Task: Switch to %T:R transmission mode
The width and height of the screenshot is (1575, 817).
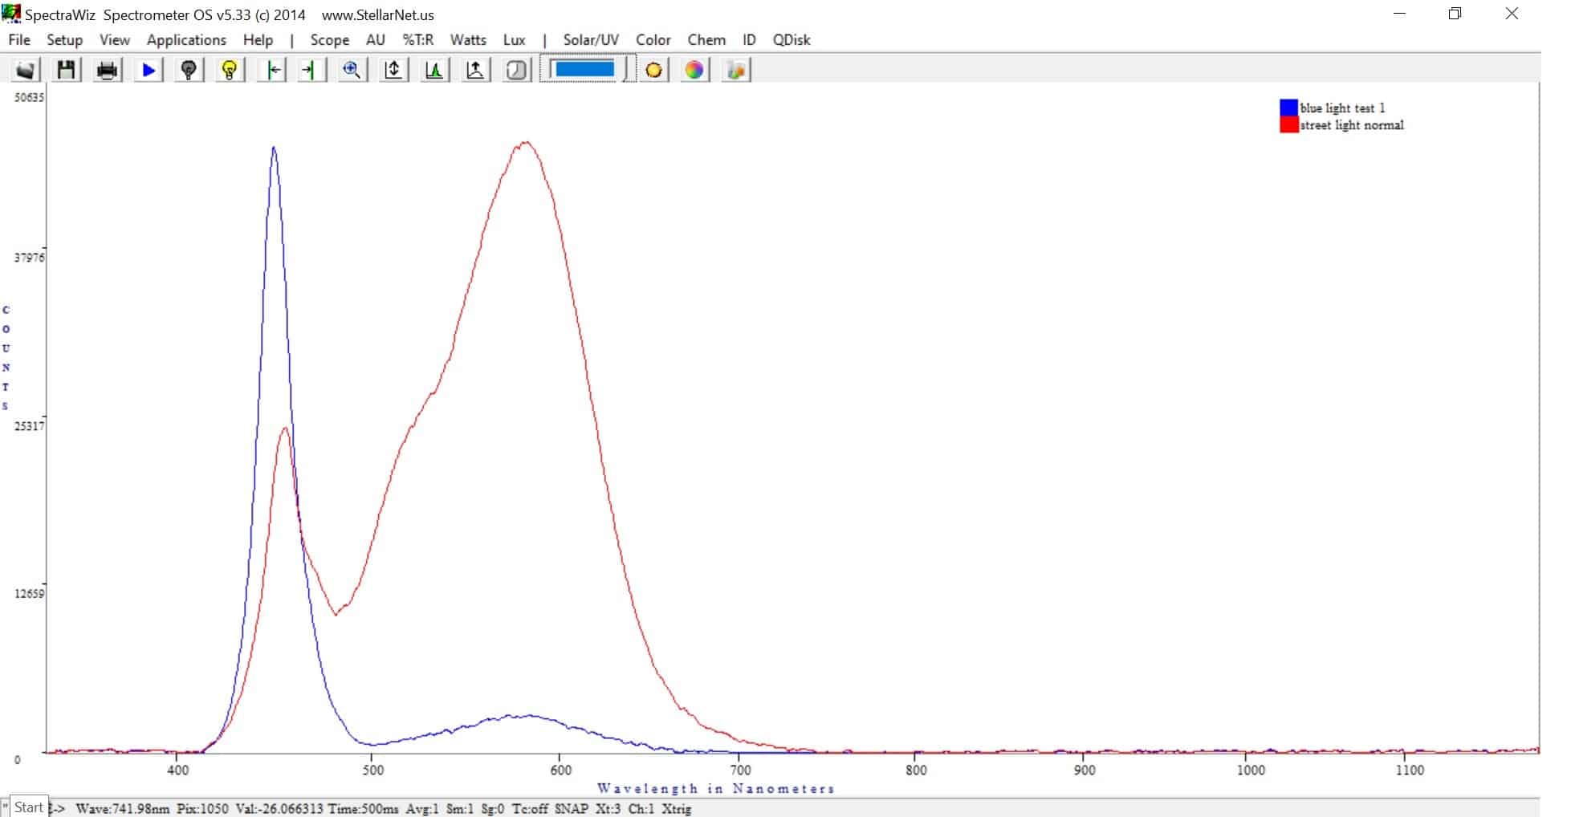Action: 418,39
